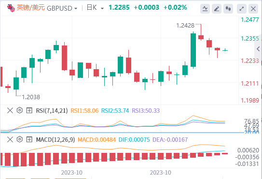Click the second 2023-10 date label
Image resolution: width=262 pixels, height=179 pixels.
160,172
